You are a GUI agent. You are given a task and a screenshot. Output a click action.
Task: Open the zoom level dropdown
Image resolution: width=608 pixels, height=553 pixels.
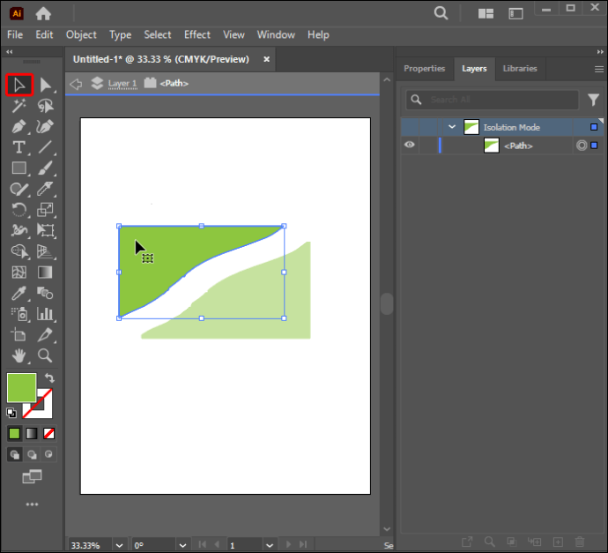coord(120,545)
